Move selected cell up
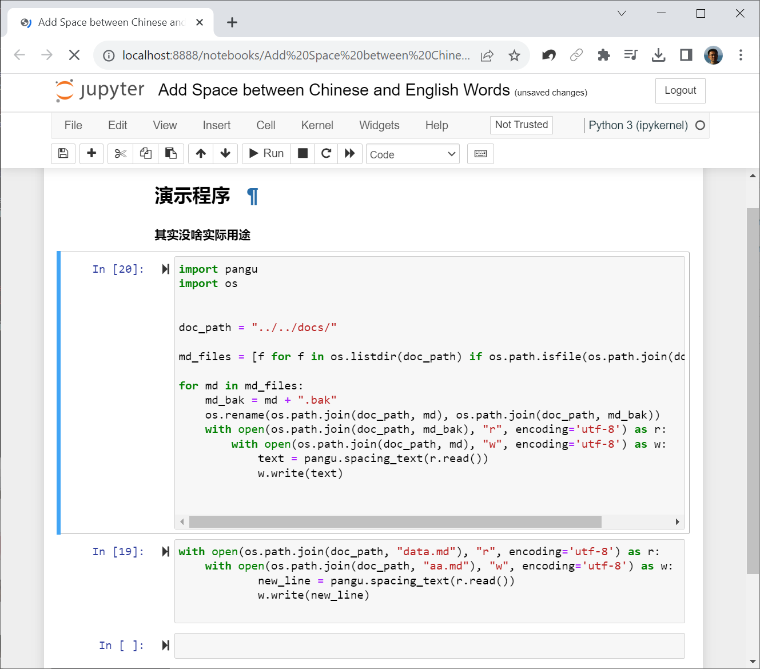Viewport: 760px width, 669px height. click(201, 153)
